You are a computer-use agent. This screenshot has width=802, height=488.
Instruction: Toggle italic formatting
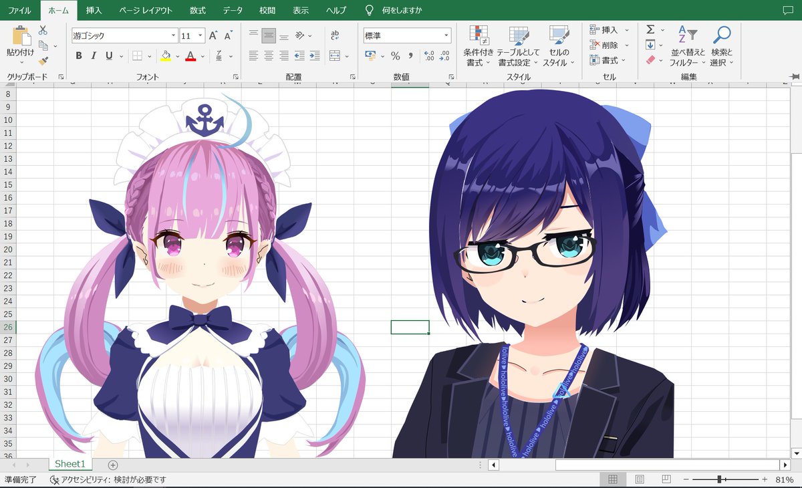pyautogui.click(x=94, y=55)
